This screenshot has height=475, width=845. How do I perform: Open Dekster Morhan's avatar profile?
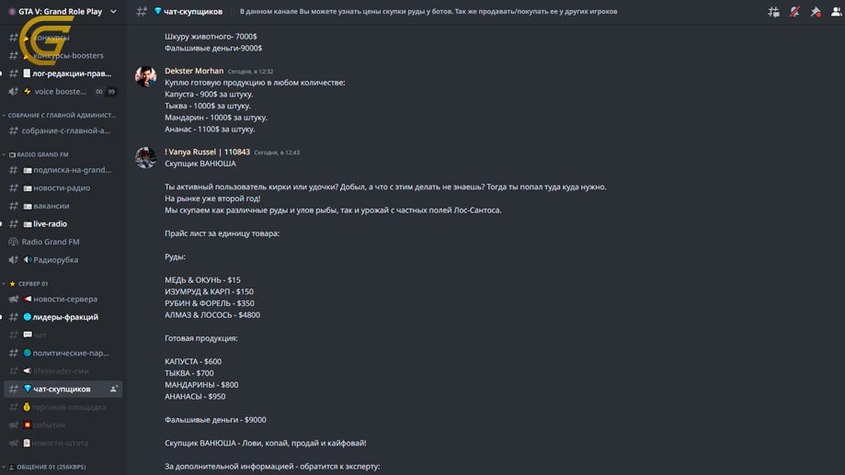145,77
